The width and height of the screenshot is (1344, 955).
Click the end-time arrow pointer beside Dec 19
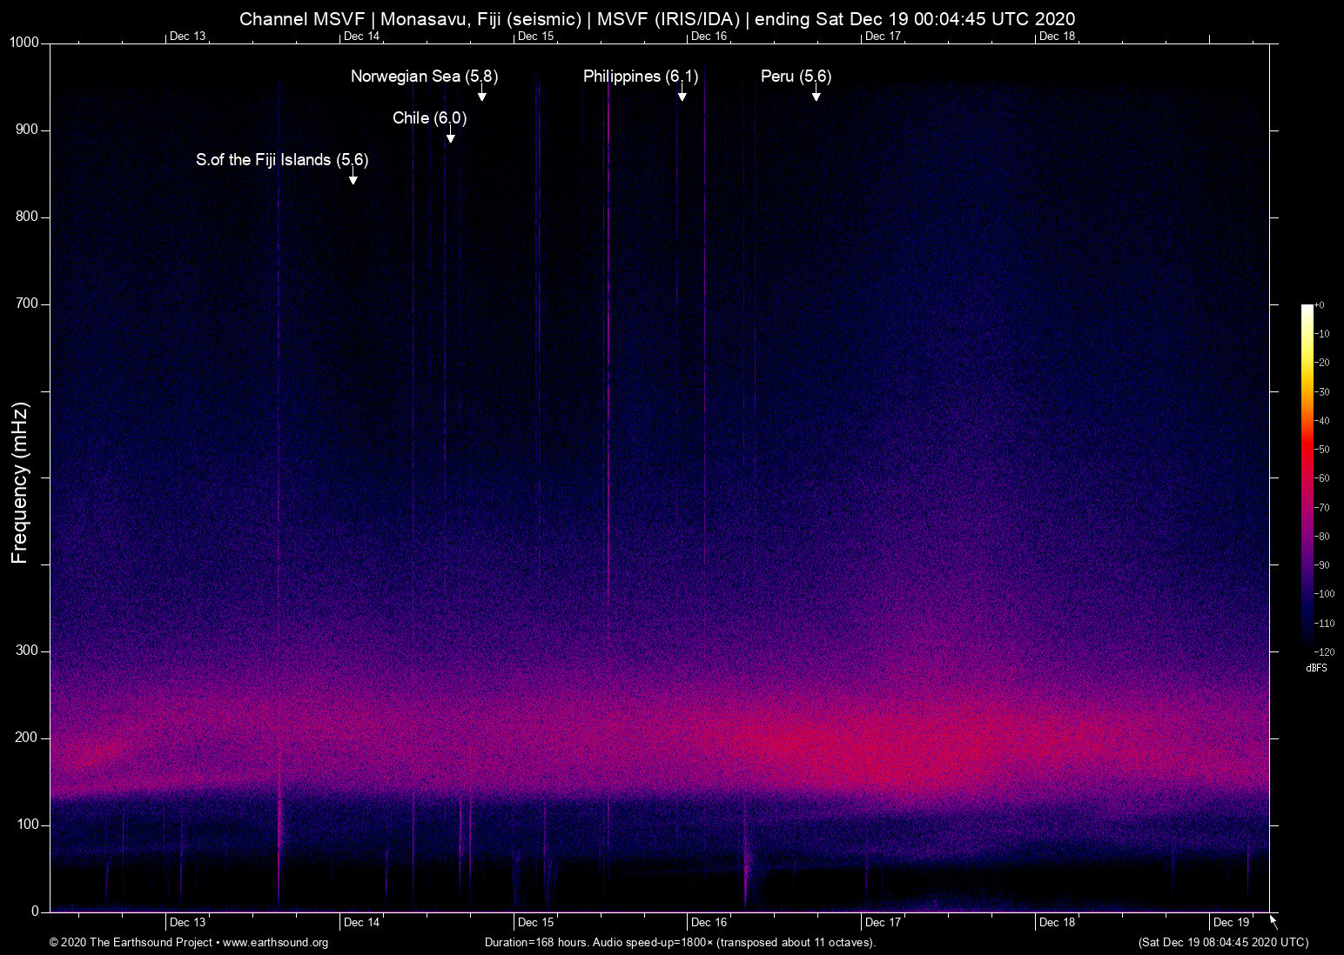(1273, 921)
